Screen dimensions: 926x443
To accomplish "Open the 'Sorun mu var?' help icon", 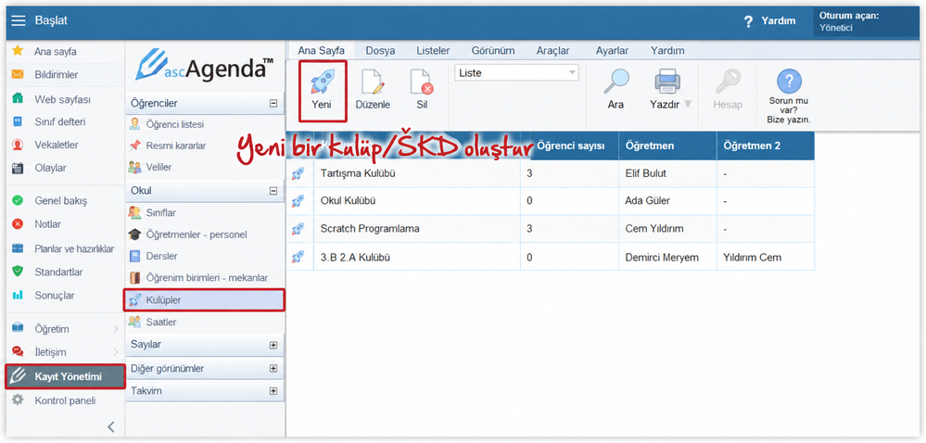I will coord(789,81).
